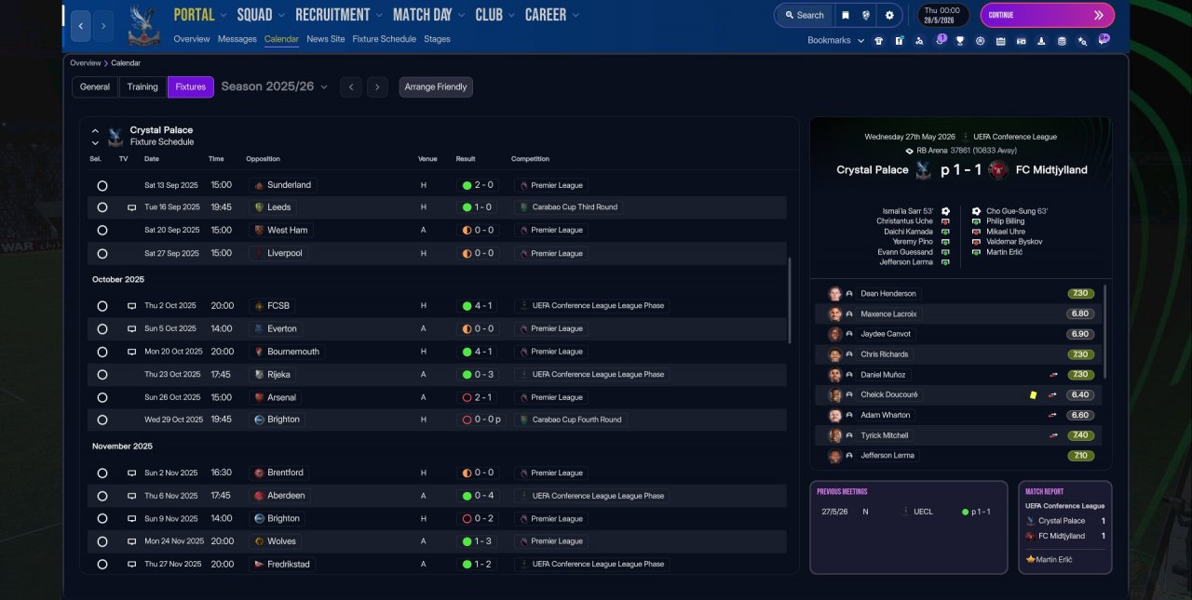Select the Sunderland fixture radio circle
The image size is (1192, 600).
(102, 186)
